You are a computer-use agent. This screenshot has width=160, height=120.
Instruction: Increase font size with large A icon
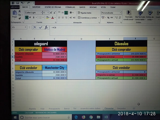tap(51, 13)
